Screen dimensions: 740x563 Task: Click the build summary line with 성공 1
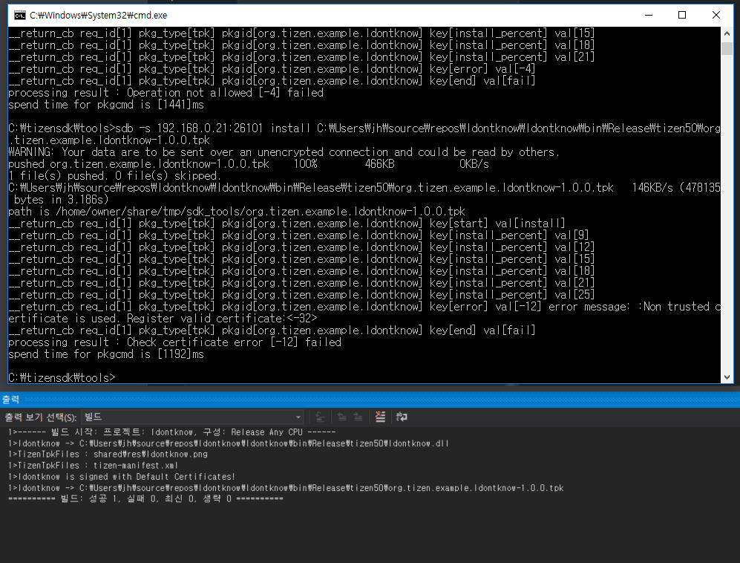click(145, 499)
